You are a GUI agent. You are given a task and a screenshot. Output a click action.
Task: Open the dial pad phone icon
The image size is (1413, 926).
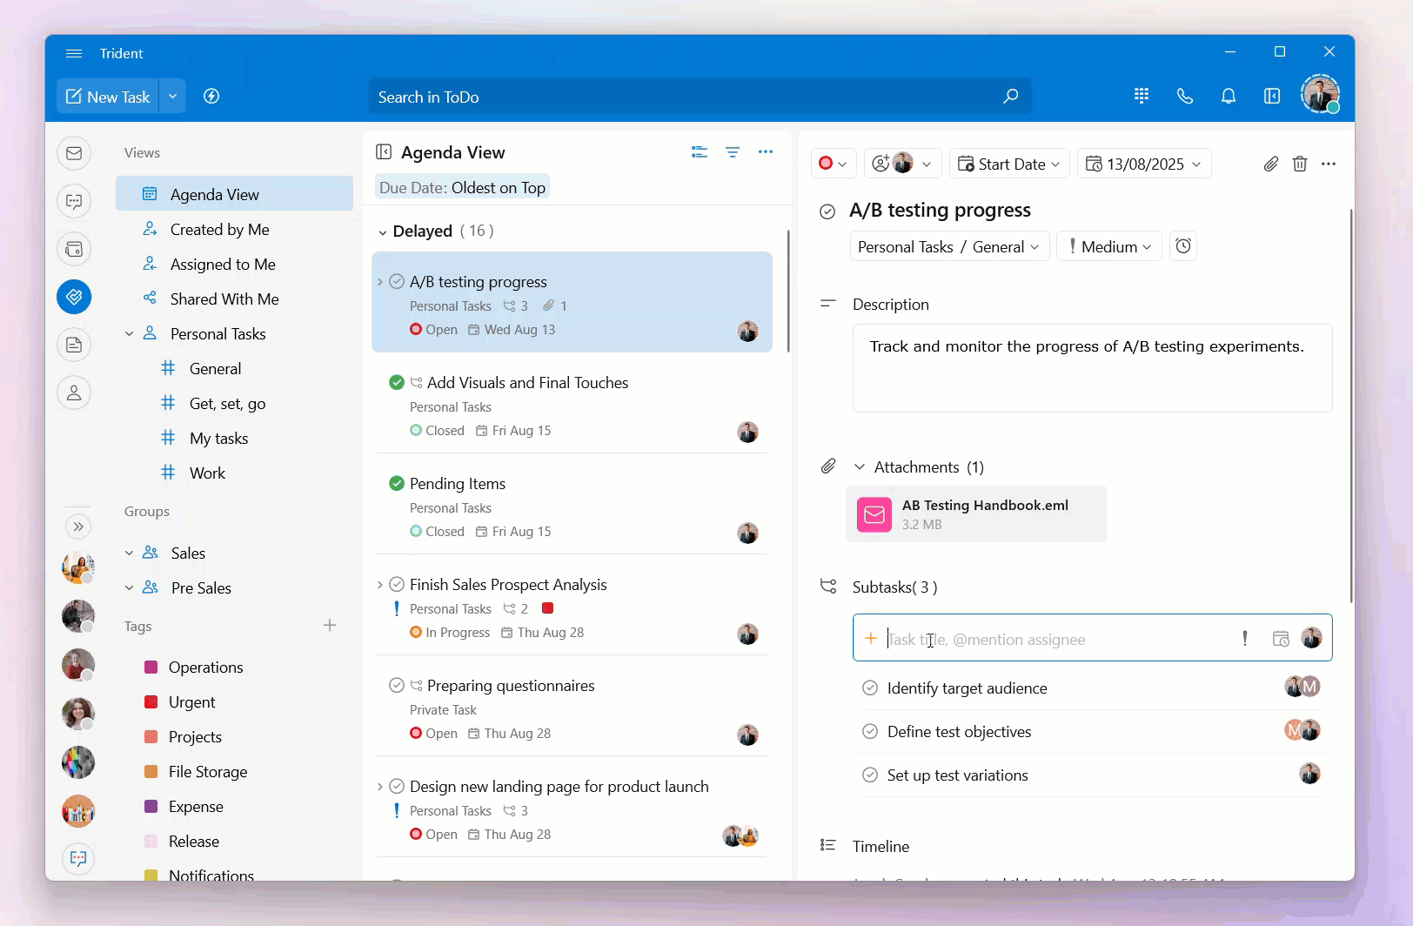[x=1184, y=97]
